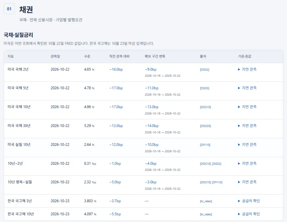Expand 지연 관측 in 미국 국채 30년 row
287x222 pixels.
(247, 126)
